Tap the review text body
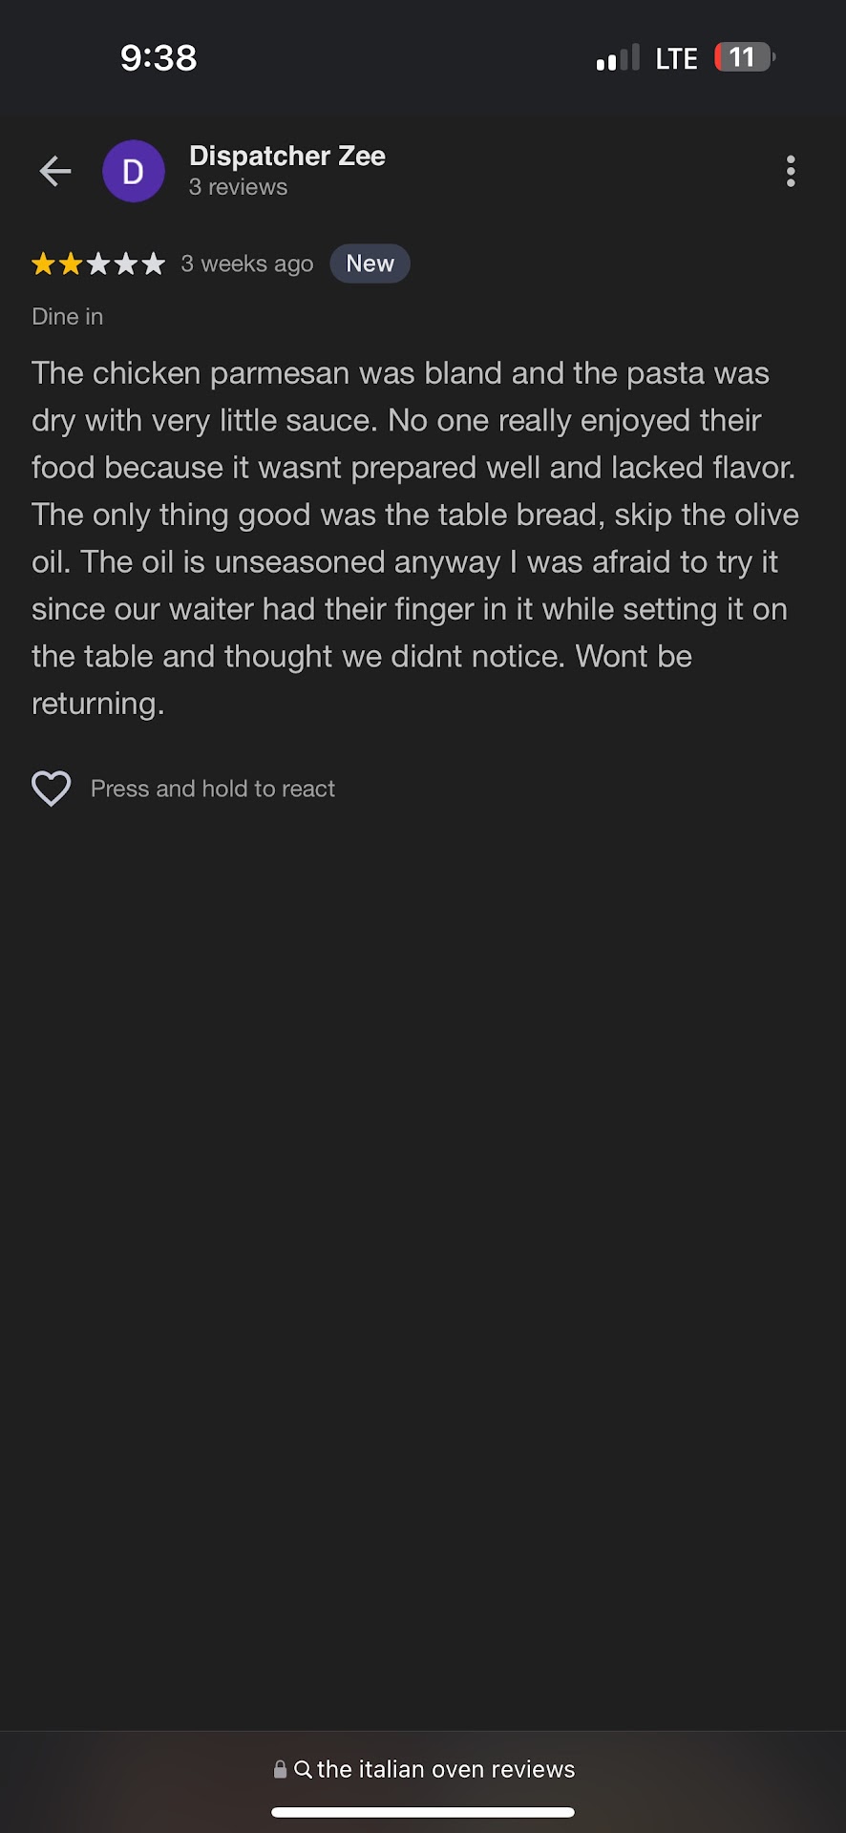 click(414, 537)
